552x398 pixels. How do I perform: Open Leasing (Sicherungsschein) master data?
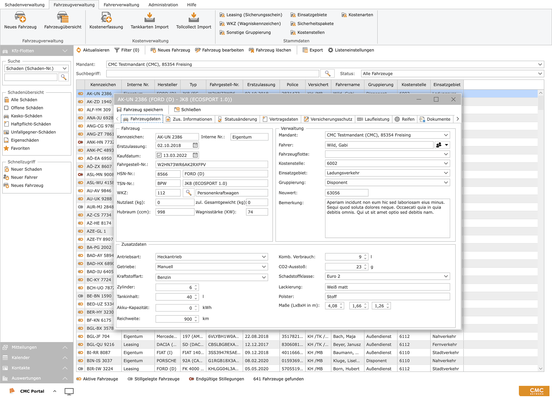pyautogui.click(x=251, y=15)
